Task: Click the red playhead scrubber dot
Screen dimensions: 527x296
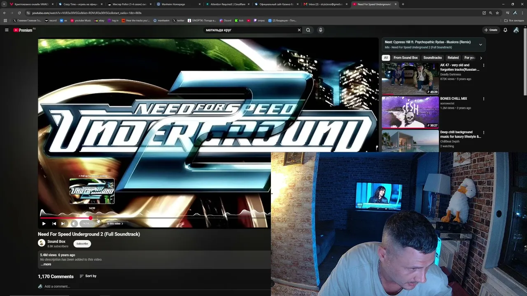Action: tap(91, 218)
